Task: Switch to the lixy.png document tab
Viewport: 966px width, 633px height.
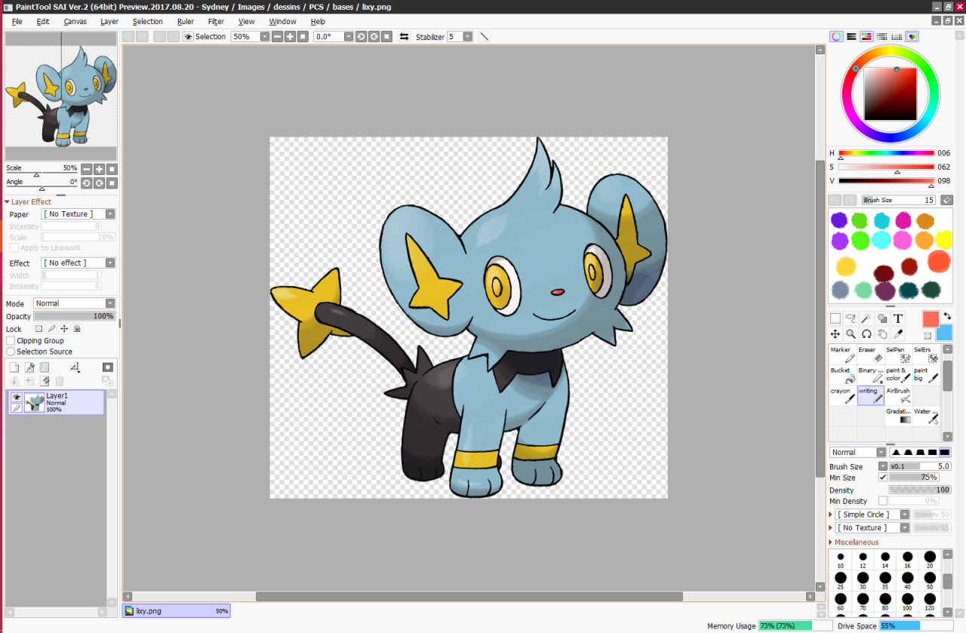Action: point(177,611)
